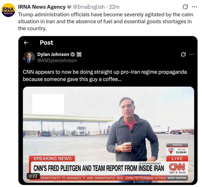Open IRNA News Agency profile avatar
This screenshot has width=202, height=187.
tap(8, 10)
